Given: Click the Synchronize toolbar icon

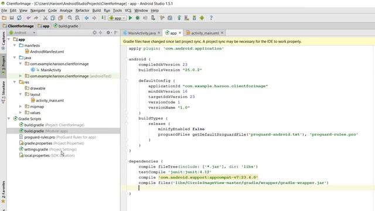Looking at the screenshot, I should tap(19, 18).
